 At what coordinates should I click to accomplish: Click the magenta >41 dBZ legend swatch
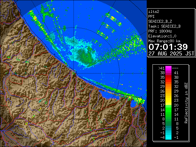click(168, 68)
